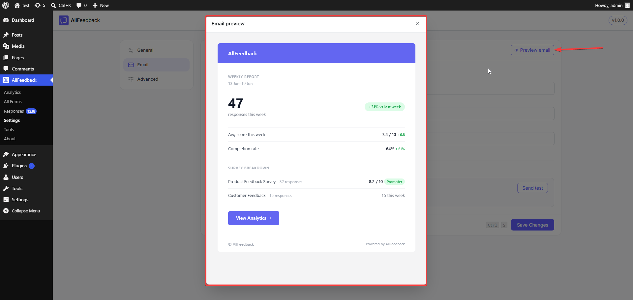Image resolution: width=633 pixels, height=300 pixels.
Task: Click the Tools wrench icon
Action: [6, 188]
